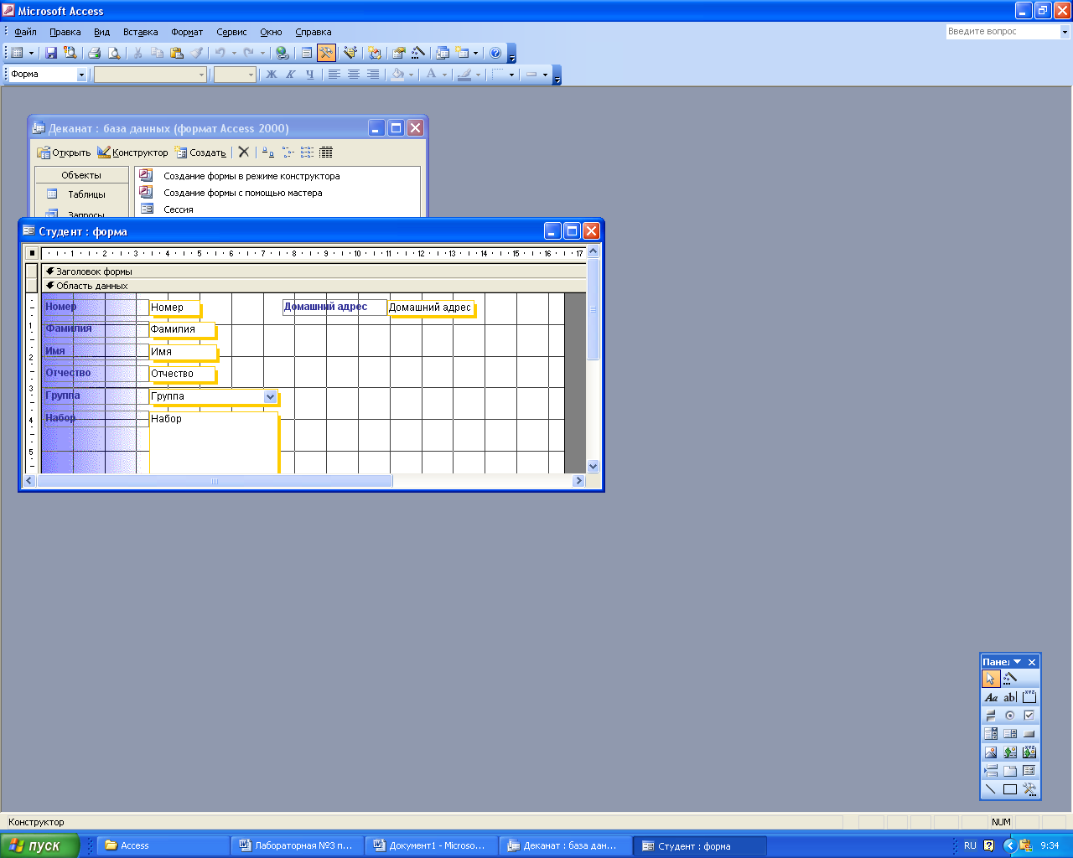Open the Вставка menu
Image resolution: width=1073 pixels, height=858 pixels.
140,32
